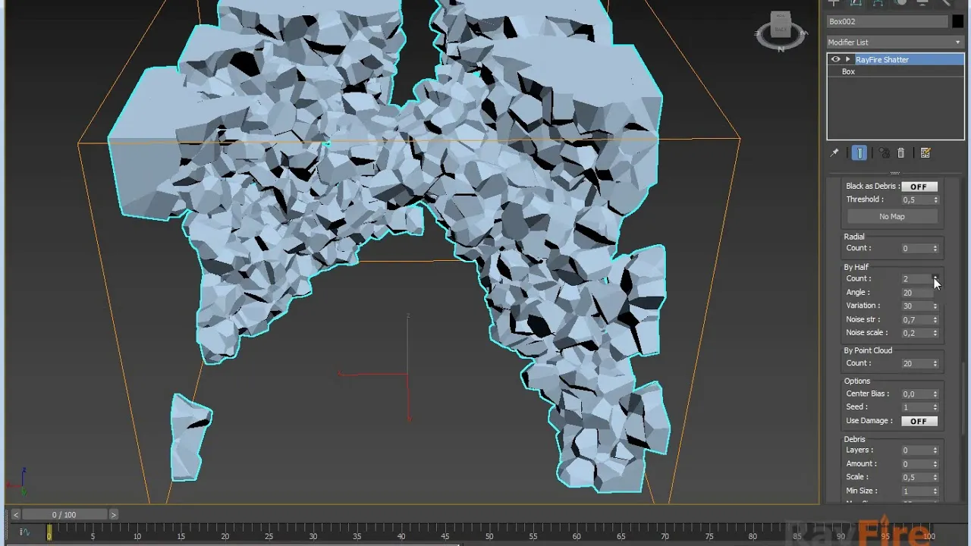
Task: Click the By Half Count spinner arrows
Action: (935, 279)
